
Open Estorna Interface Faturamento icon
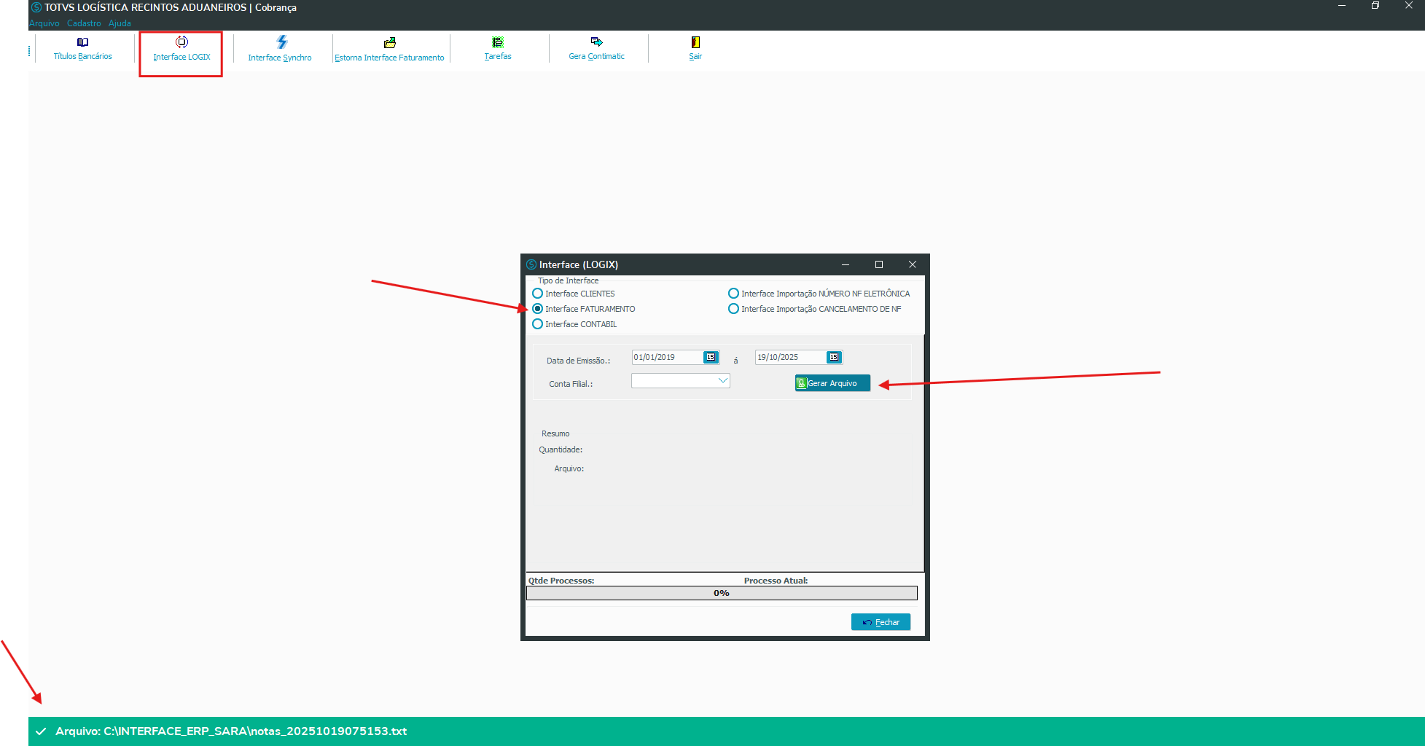pyautogui.click(x=390, y=43)
